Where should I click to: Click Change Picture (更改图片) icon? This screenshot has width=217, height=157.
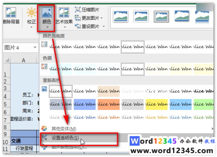point(78,18)
